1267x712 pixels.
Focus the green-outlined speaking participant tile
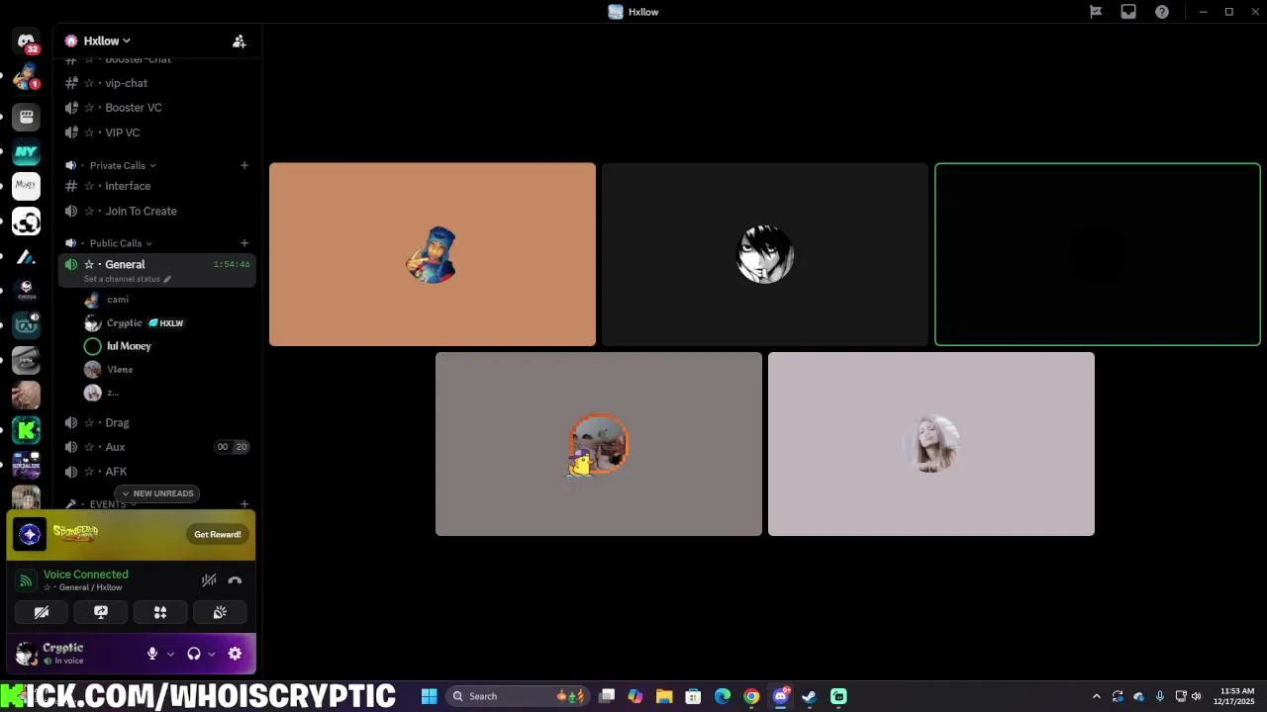pos(1098,254)
